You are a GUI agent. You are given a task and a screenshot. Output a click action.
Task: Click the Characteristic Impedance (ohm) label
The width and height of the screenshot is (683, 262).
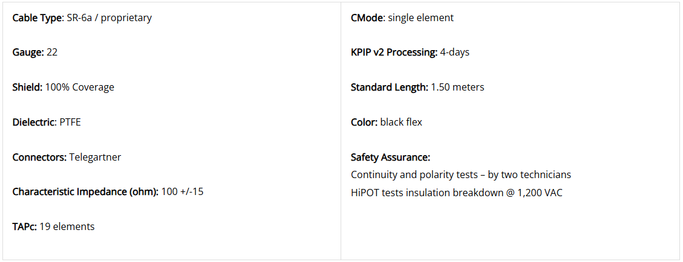click(85, 191)
